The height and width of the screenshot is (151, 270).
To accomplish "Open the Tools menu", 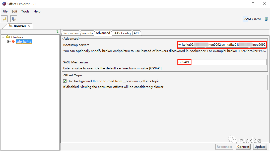I will pos(25,11).
